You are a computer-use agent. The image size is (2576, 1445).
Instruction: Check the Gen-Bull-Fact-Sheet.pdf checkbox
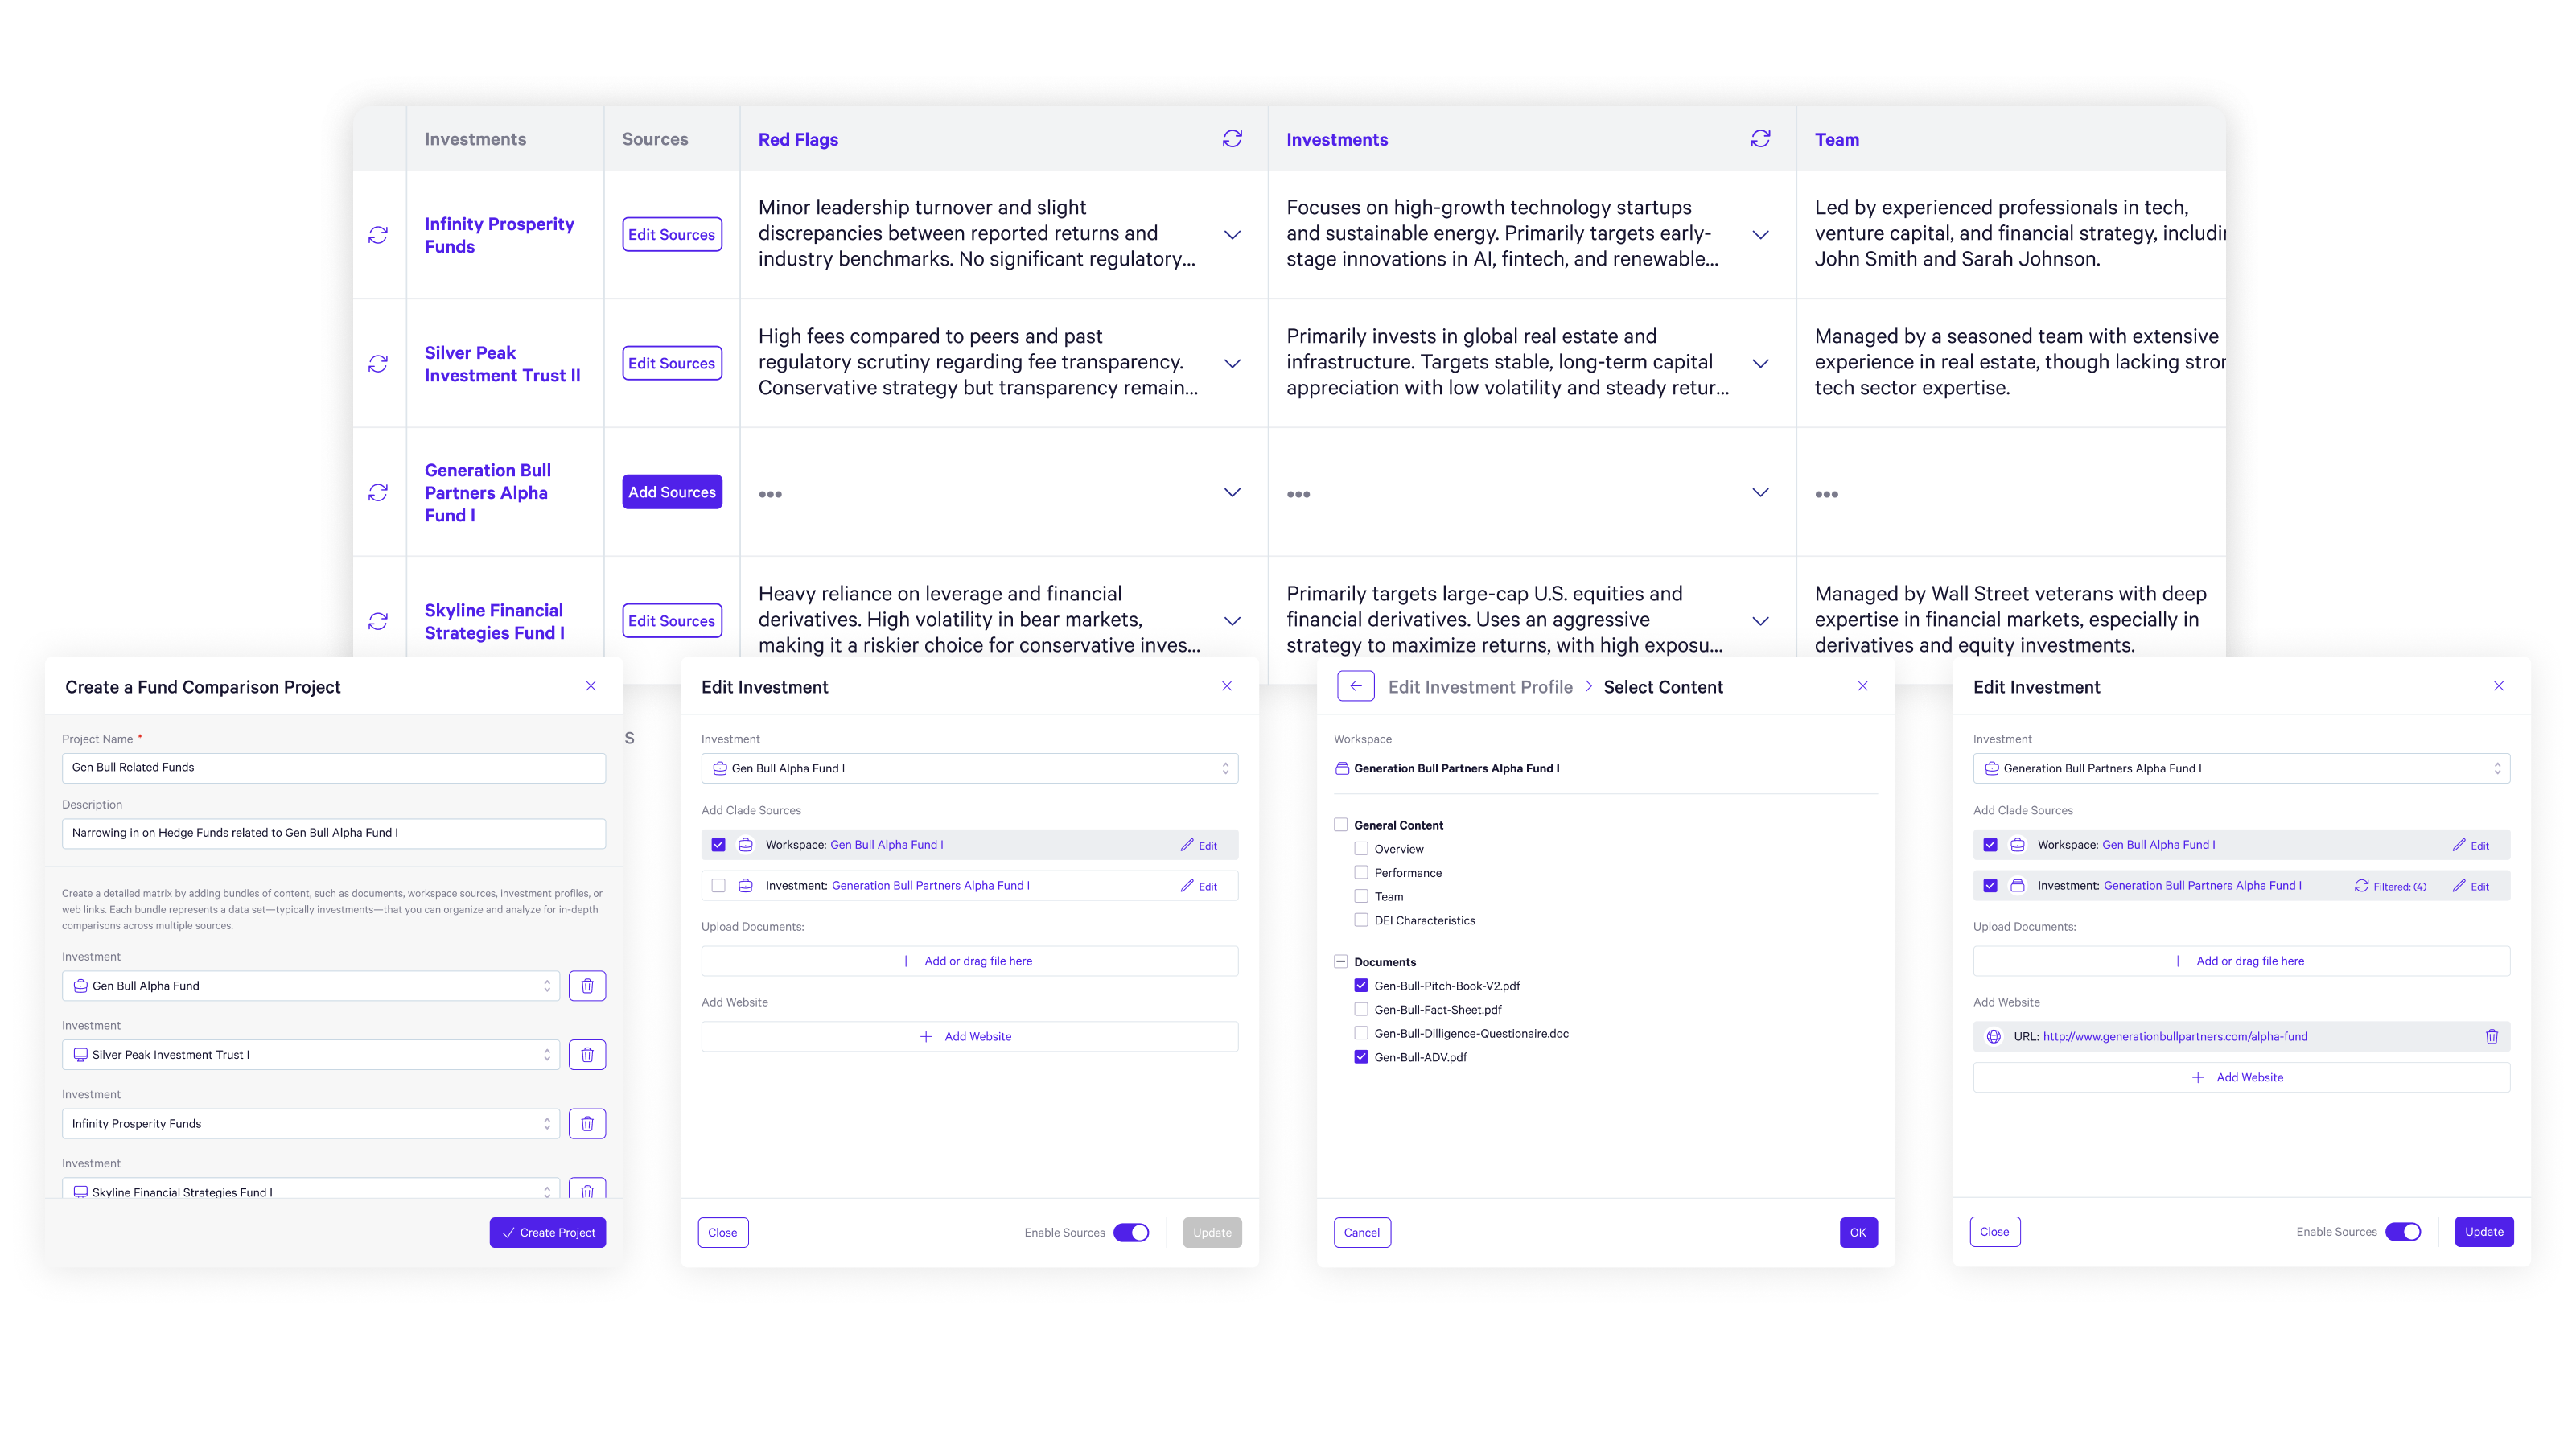click(1361, 1010)
